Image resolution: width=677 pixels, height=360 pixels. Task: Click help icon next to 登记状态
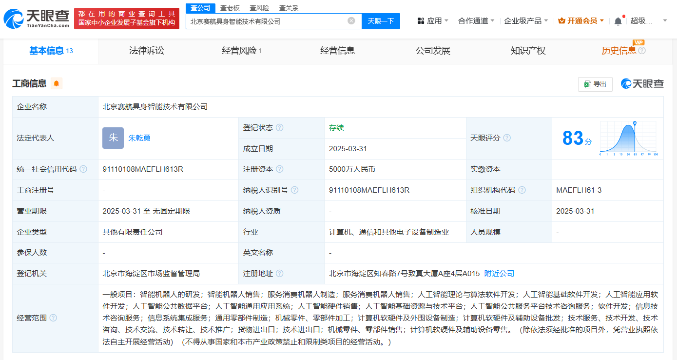279,128
